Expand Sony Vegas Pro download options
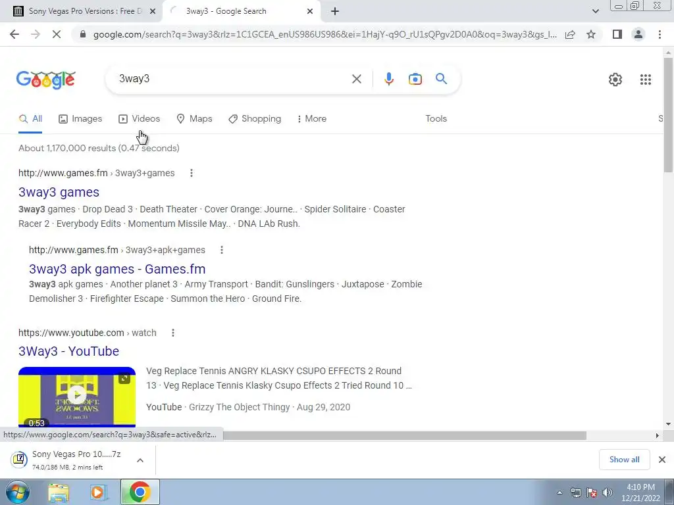 click(x=140, y=460)
